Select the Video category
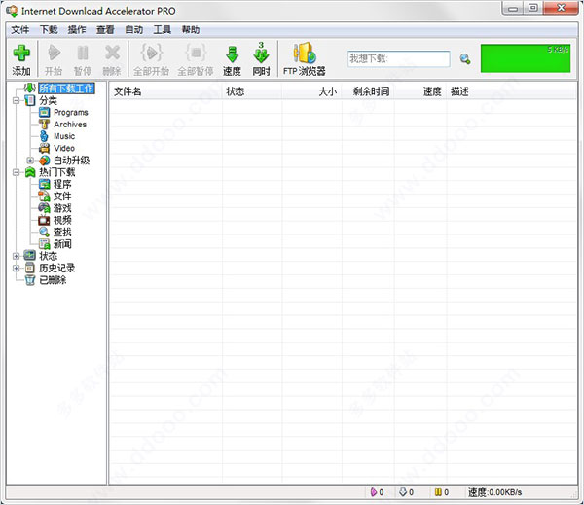The image size is (584, 505). [64, 148]
